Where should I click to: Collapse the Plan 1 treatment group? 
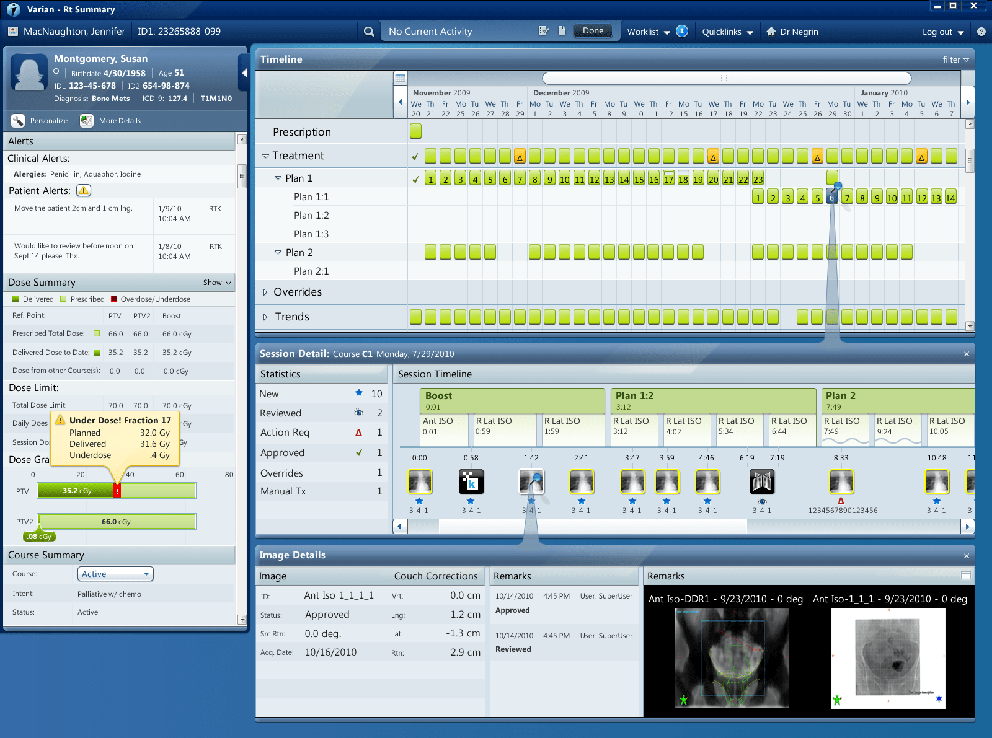point(278,178)
